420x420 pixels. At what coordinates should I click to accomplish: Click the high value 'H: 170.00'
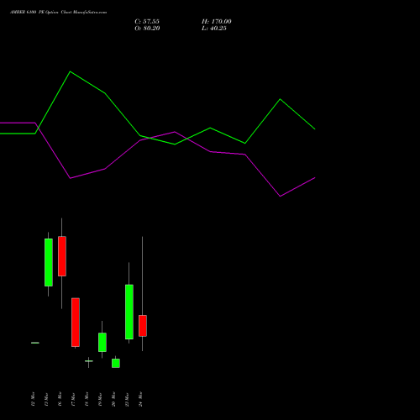pos(217,22)
